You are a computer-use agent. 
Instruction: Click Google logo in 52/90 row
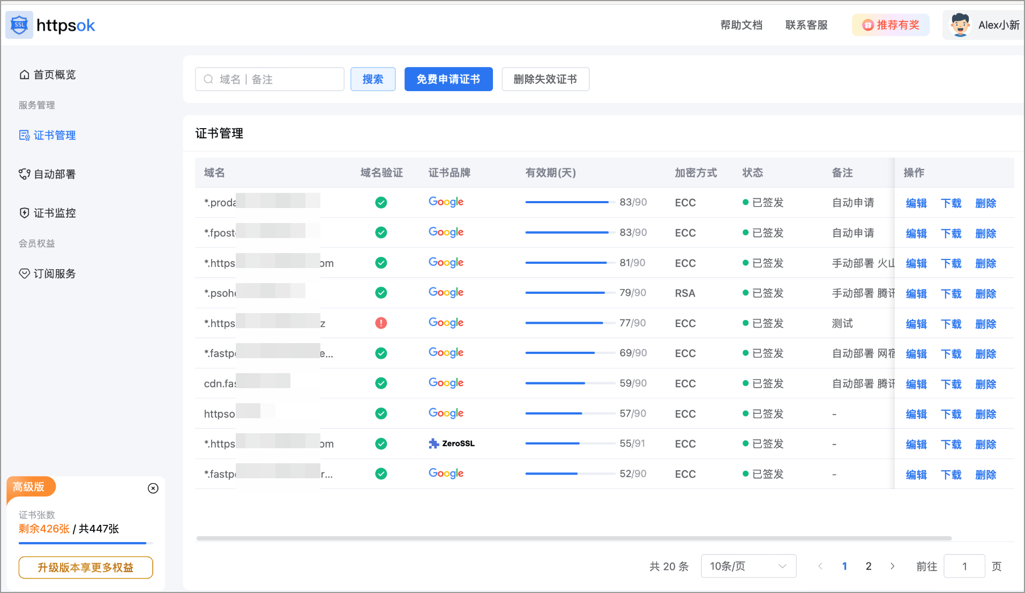(x=446, y=473)
